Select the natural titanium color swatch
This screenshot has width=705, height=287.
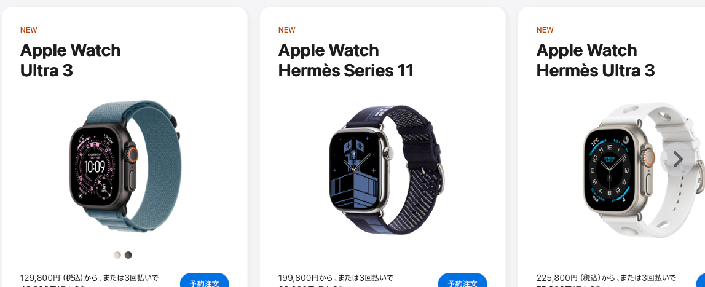[x=117, y=255]
